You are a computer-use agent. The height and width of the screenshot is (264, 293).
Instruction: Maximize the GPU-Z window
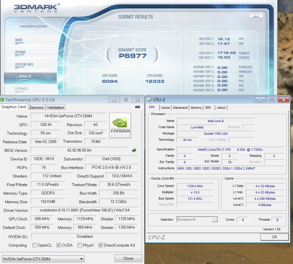coord(126,100)
